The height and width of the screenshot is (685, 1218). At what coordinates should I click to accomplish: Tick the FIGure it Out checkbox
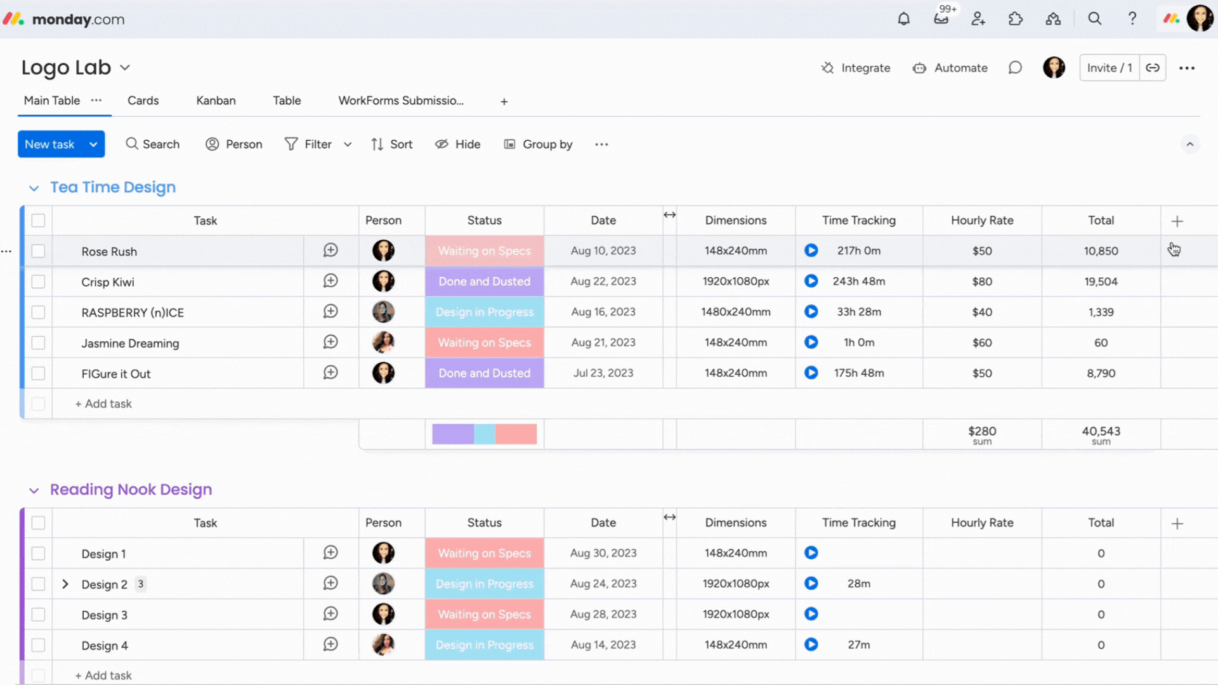point(38,374)
